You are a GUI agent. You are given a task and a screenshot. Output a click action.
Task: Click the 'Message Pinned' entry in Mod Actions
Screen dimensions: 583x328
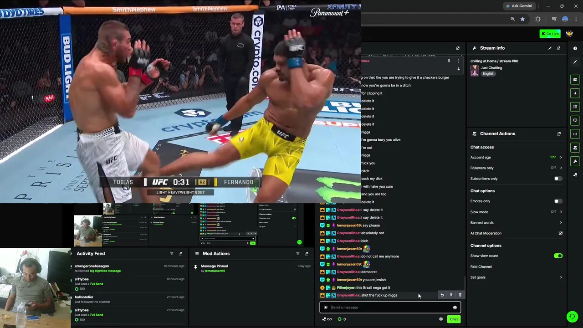point(215,266)
